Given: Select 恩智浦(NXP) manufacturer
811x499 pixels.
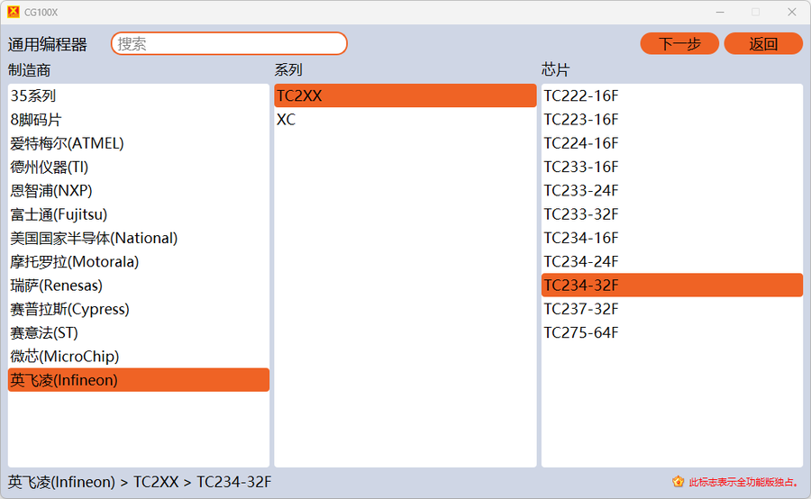Looking at the screenshot, I should click(51, 190).
